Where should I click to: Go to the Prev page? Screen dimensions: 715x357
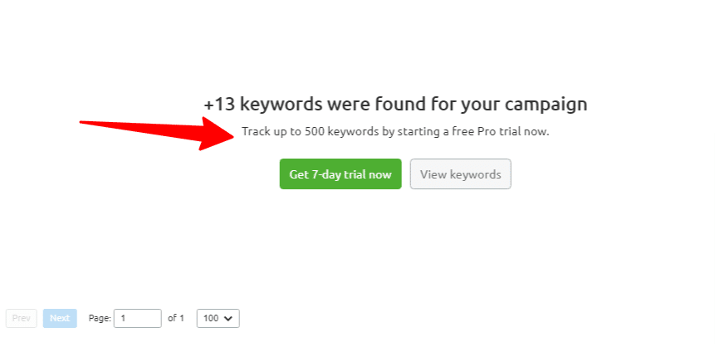point(22,318)
